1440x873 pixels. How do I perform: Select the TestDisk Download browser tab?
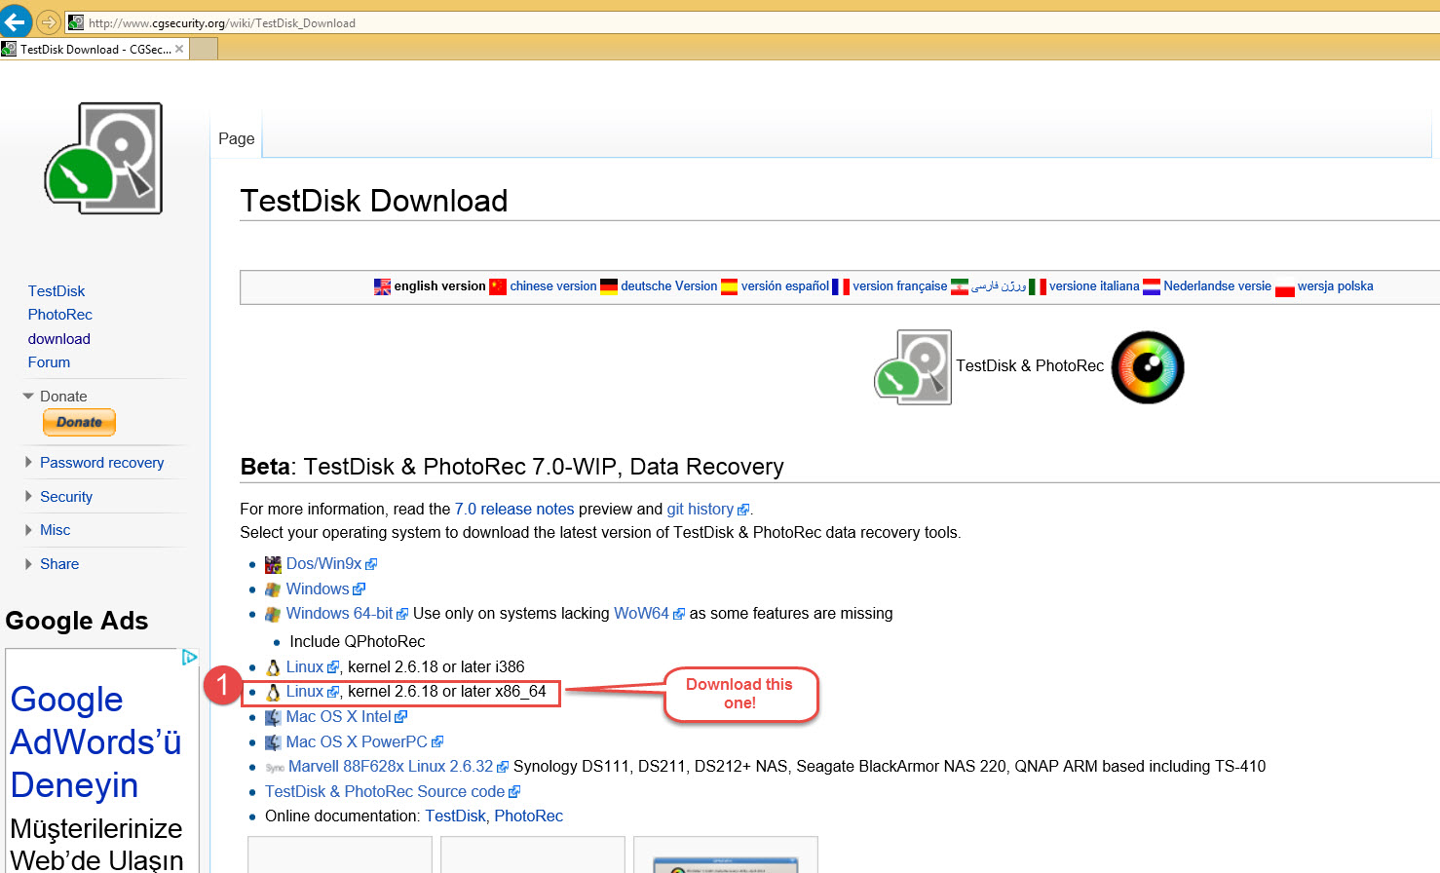(x=94, y=49)
